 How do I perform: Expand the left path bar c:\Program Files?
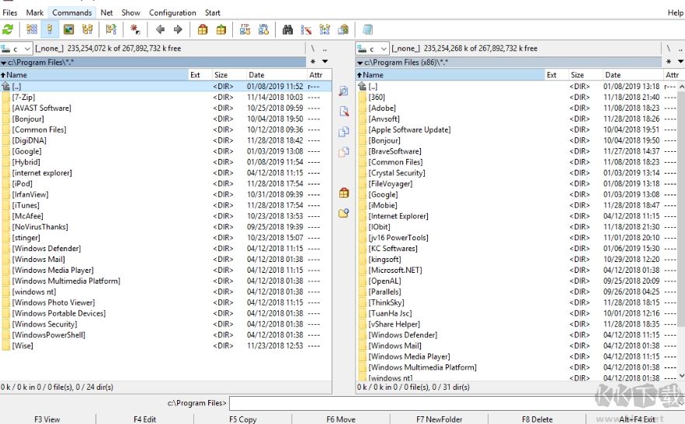[153, 62]
